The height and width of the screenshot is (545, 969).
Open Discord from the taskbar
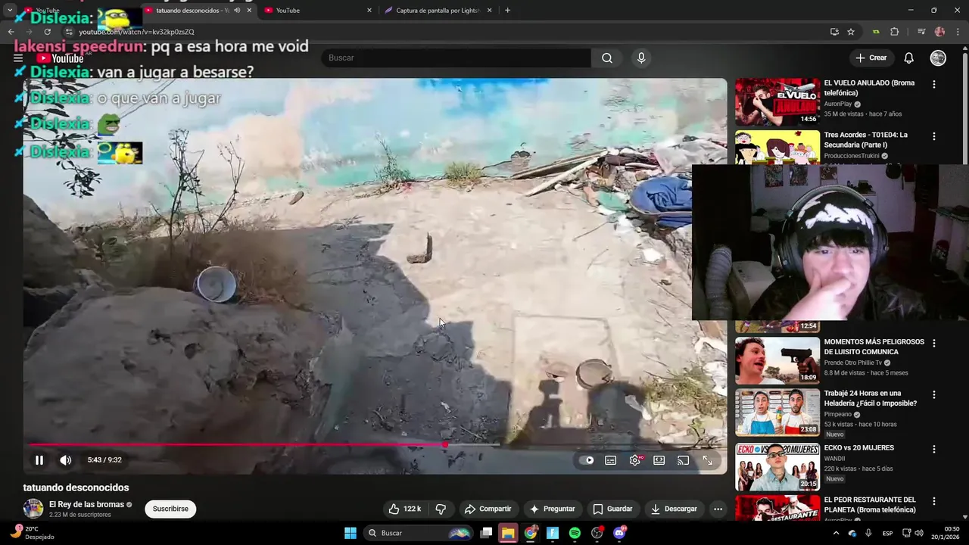(619, 533)
